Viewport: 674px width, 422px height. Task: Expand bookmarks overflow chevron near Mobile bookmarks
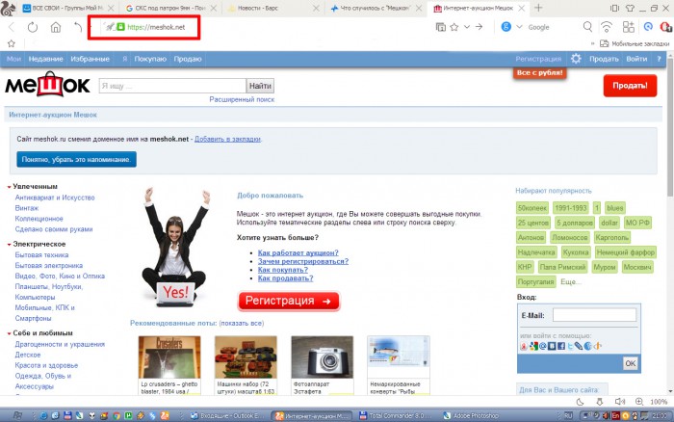[x=593, y=43]
